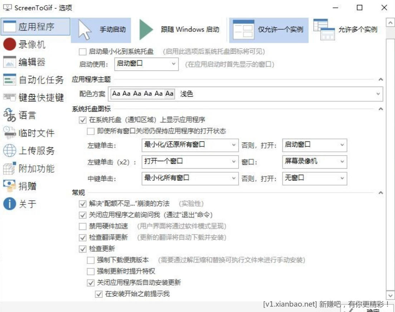This screenshot has width=395, height=312.
Task: Check 即使所有窗口关闭仍保持应用程序的打开状态
Action: coord(91,131)
